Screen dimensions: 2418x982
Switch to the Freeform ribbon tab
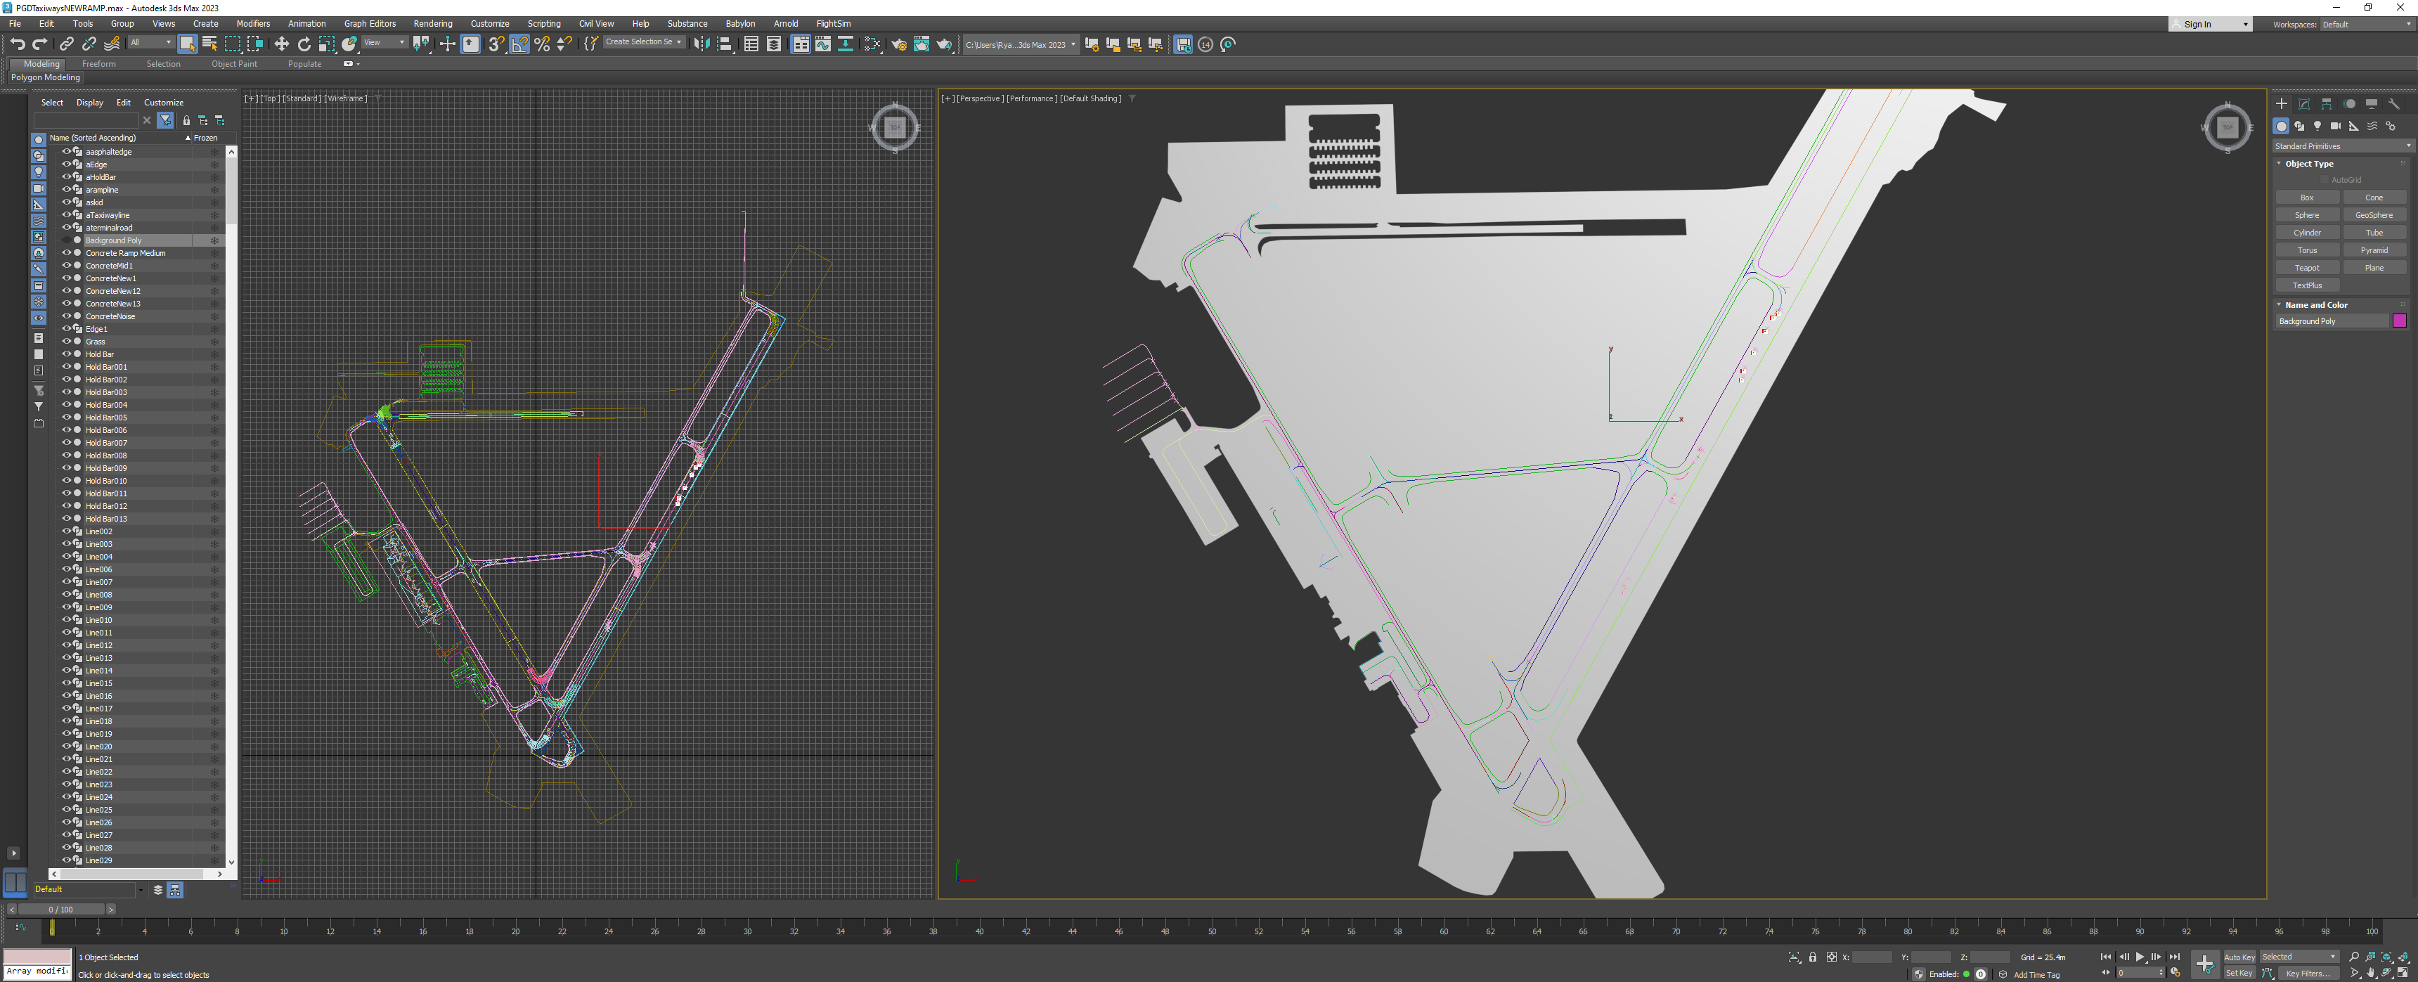(98, 64)
